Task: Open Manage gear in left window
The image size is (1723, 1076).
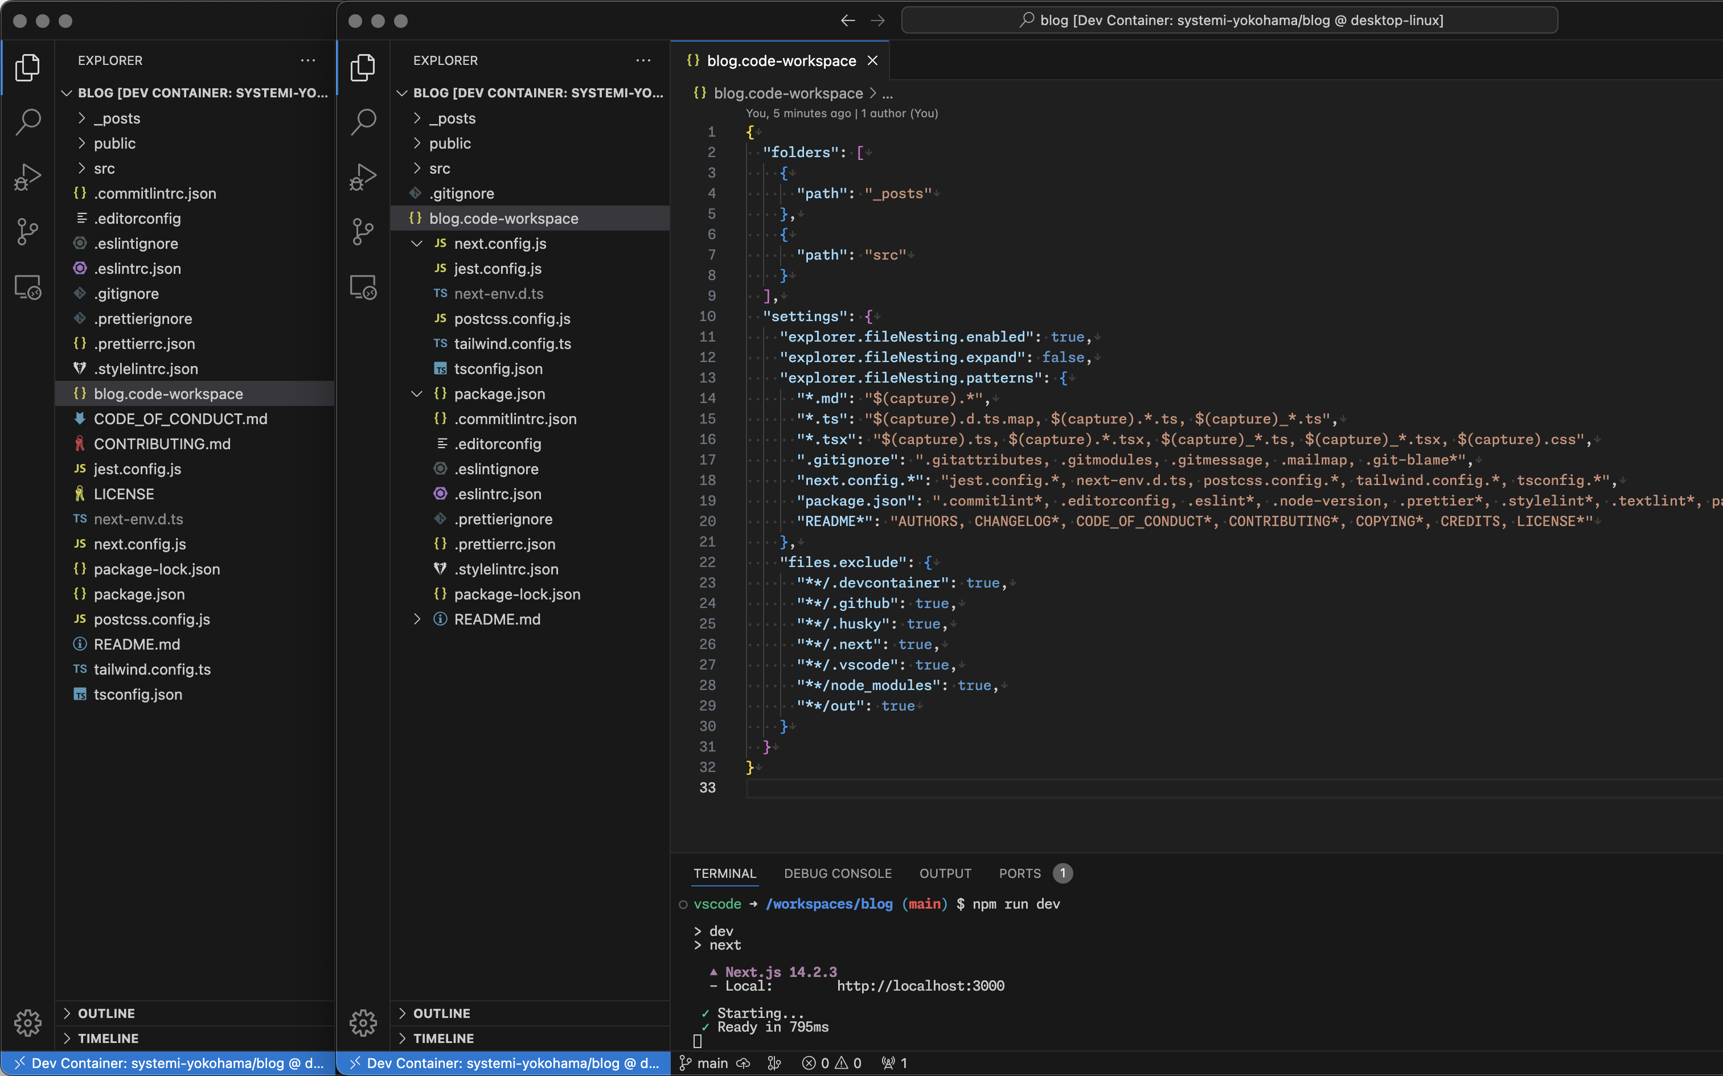Action: (x=27, y=1022)
